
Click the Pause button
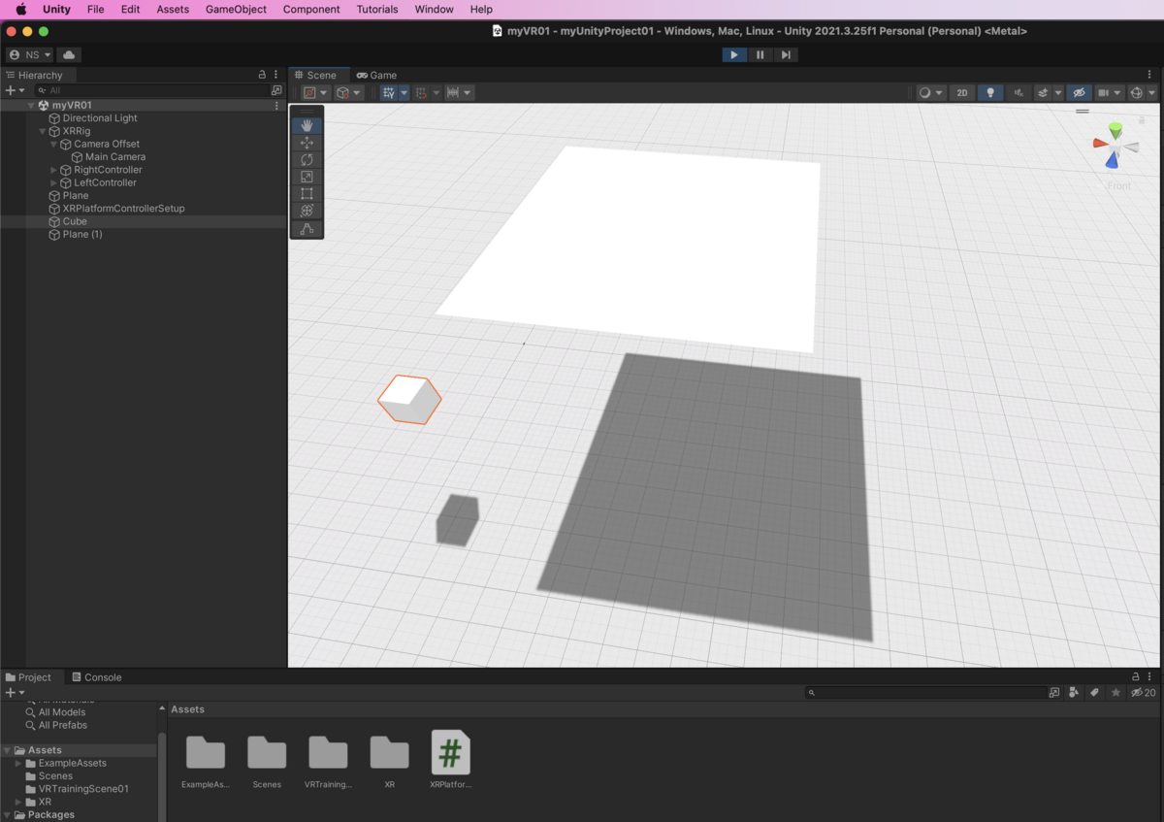point(760,54)
